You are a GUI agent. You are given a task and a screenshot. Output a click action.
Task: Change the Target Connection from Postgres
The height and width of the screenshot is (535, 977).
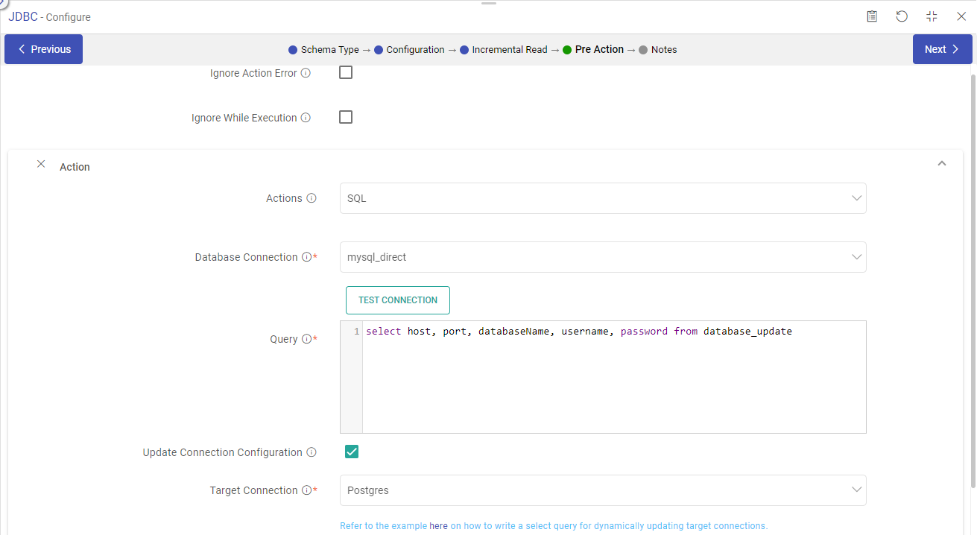(602, 490)
